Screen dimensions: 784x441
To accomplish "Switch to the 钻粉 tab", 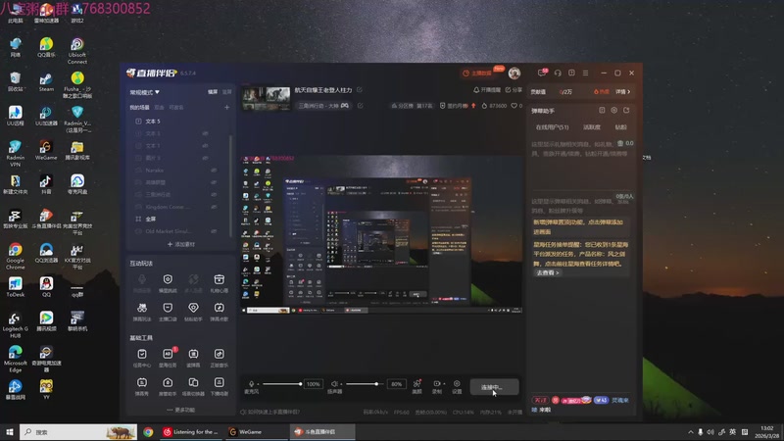I will click(620, 127).
